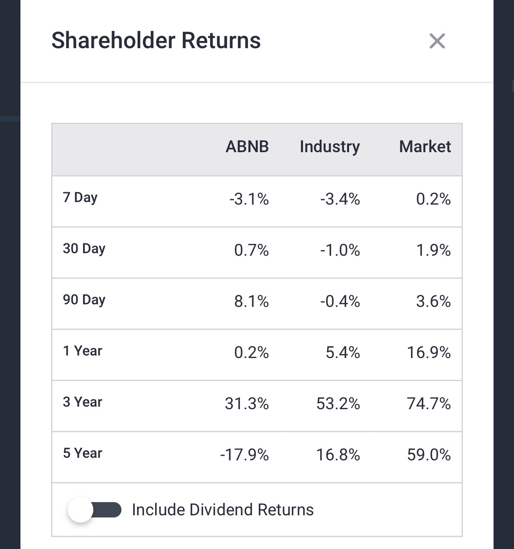Click the Include Dividend Returns label
The width and height of the screenshot is (514, 549).
[222, 510]
